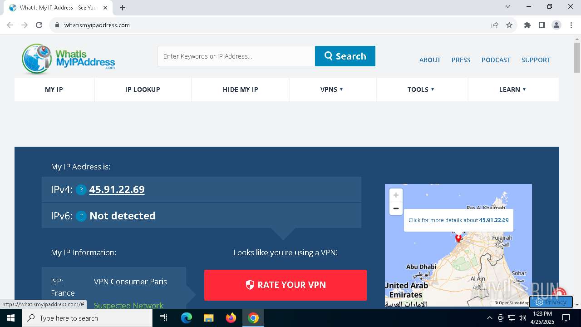Open Windows Start menu

click(11, 318)
